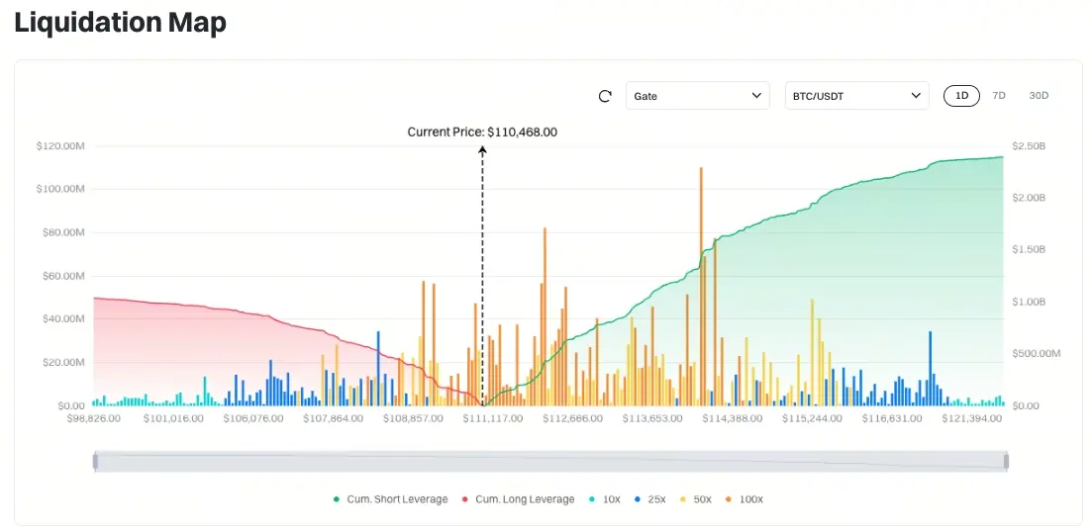This screenshot has height=530, width=1092.
Task: Click the chart zoom range slider track
Action: click(550, 461)
